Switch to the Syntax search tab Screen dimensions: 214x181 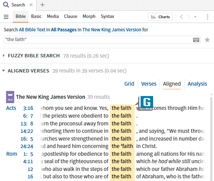pyautogui.click(x=107, y=16)
